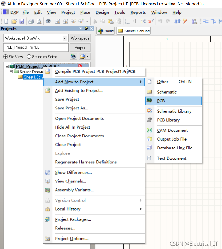Choose Save Project As

pos(94,108)
